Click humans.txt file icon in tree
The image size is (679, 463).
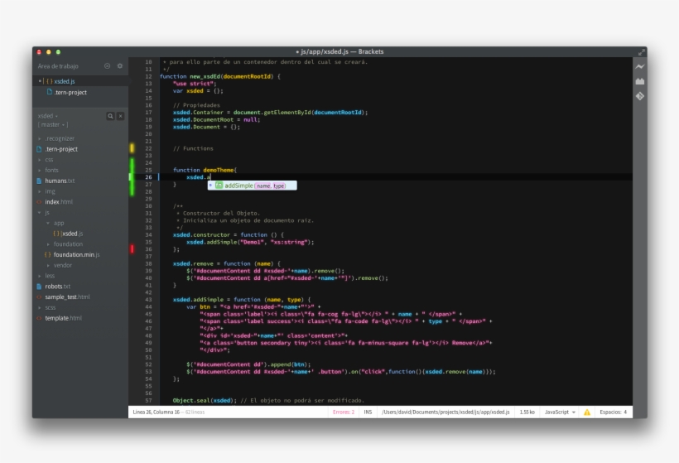[x=40, y=181]
